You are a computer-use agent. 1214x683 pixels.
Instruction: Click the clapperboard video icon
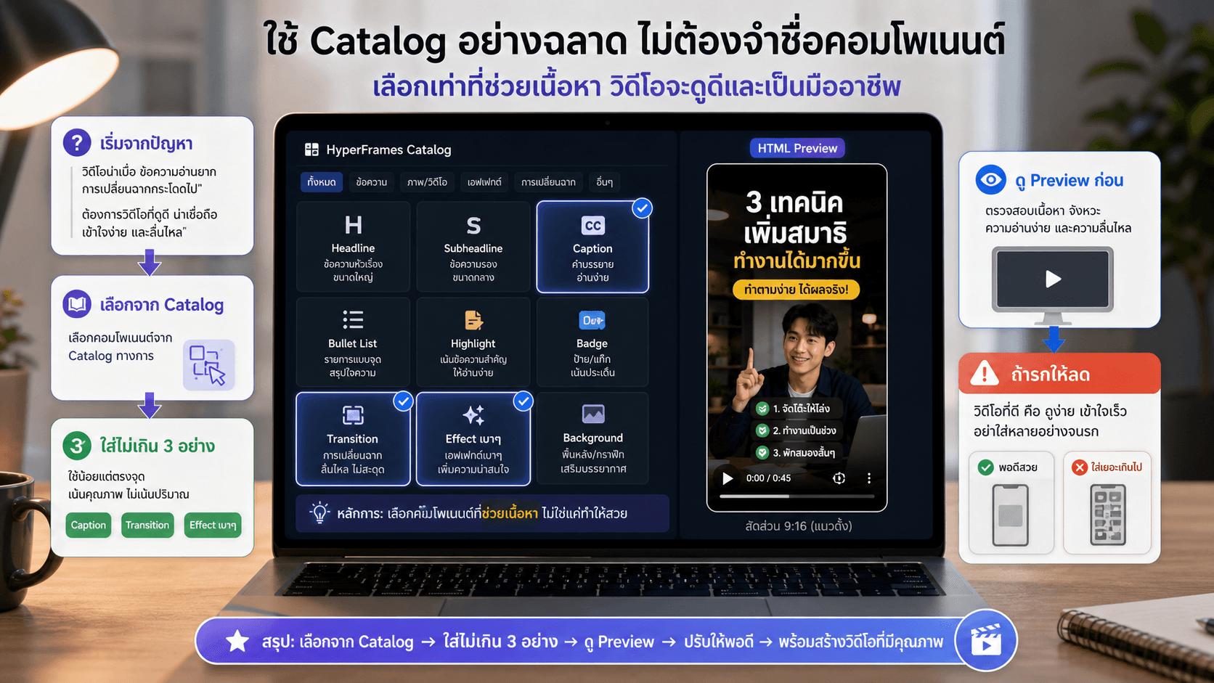click(x=986, y=640)
